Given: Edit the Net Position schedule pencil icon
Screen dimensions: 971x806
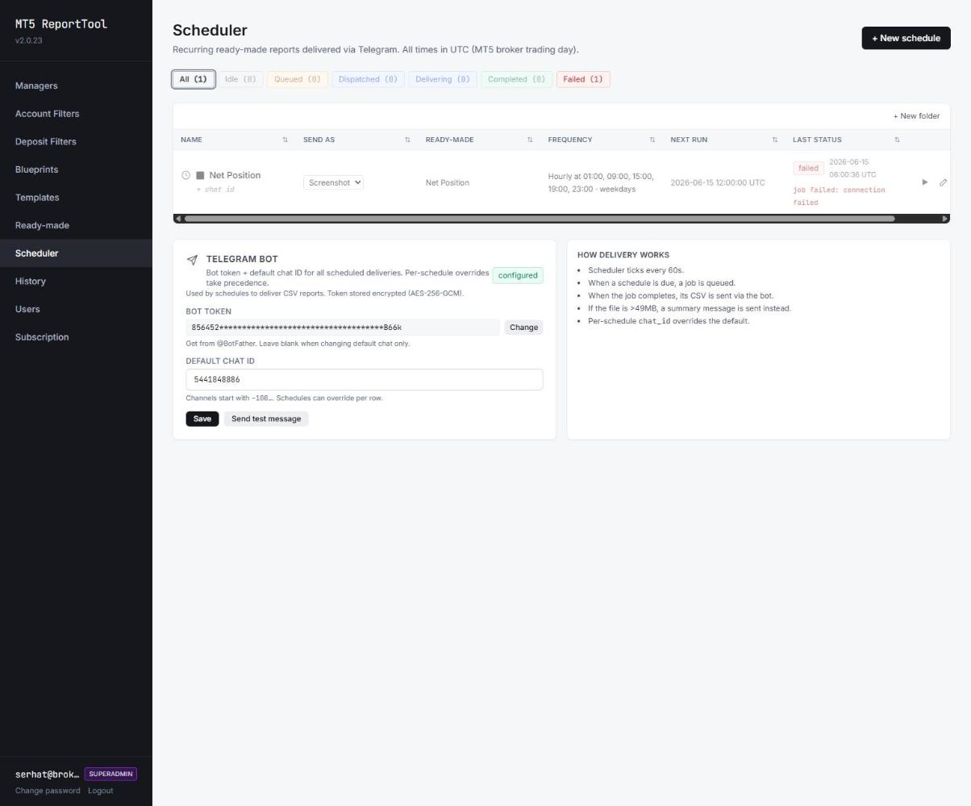Looking at the screenshot, I should (x=943, y=182).
